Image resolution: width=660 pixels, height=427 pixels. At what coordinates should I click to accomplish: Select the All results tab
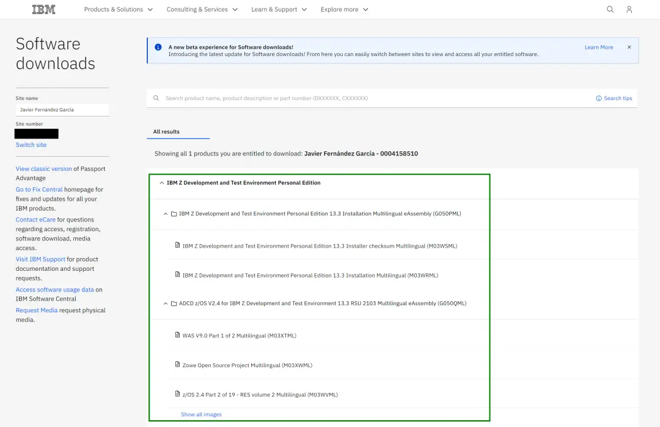tap(178, 132)
